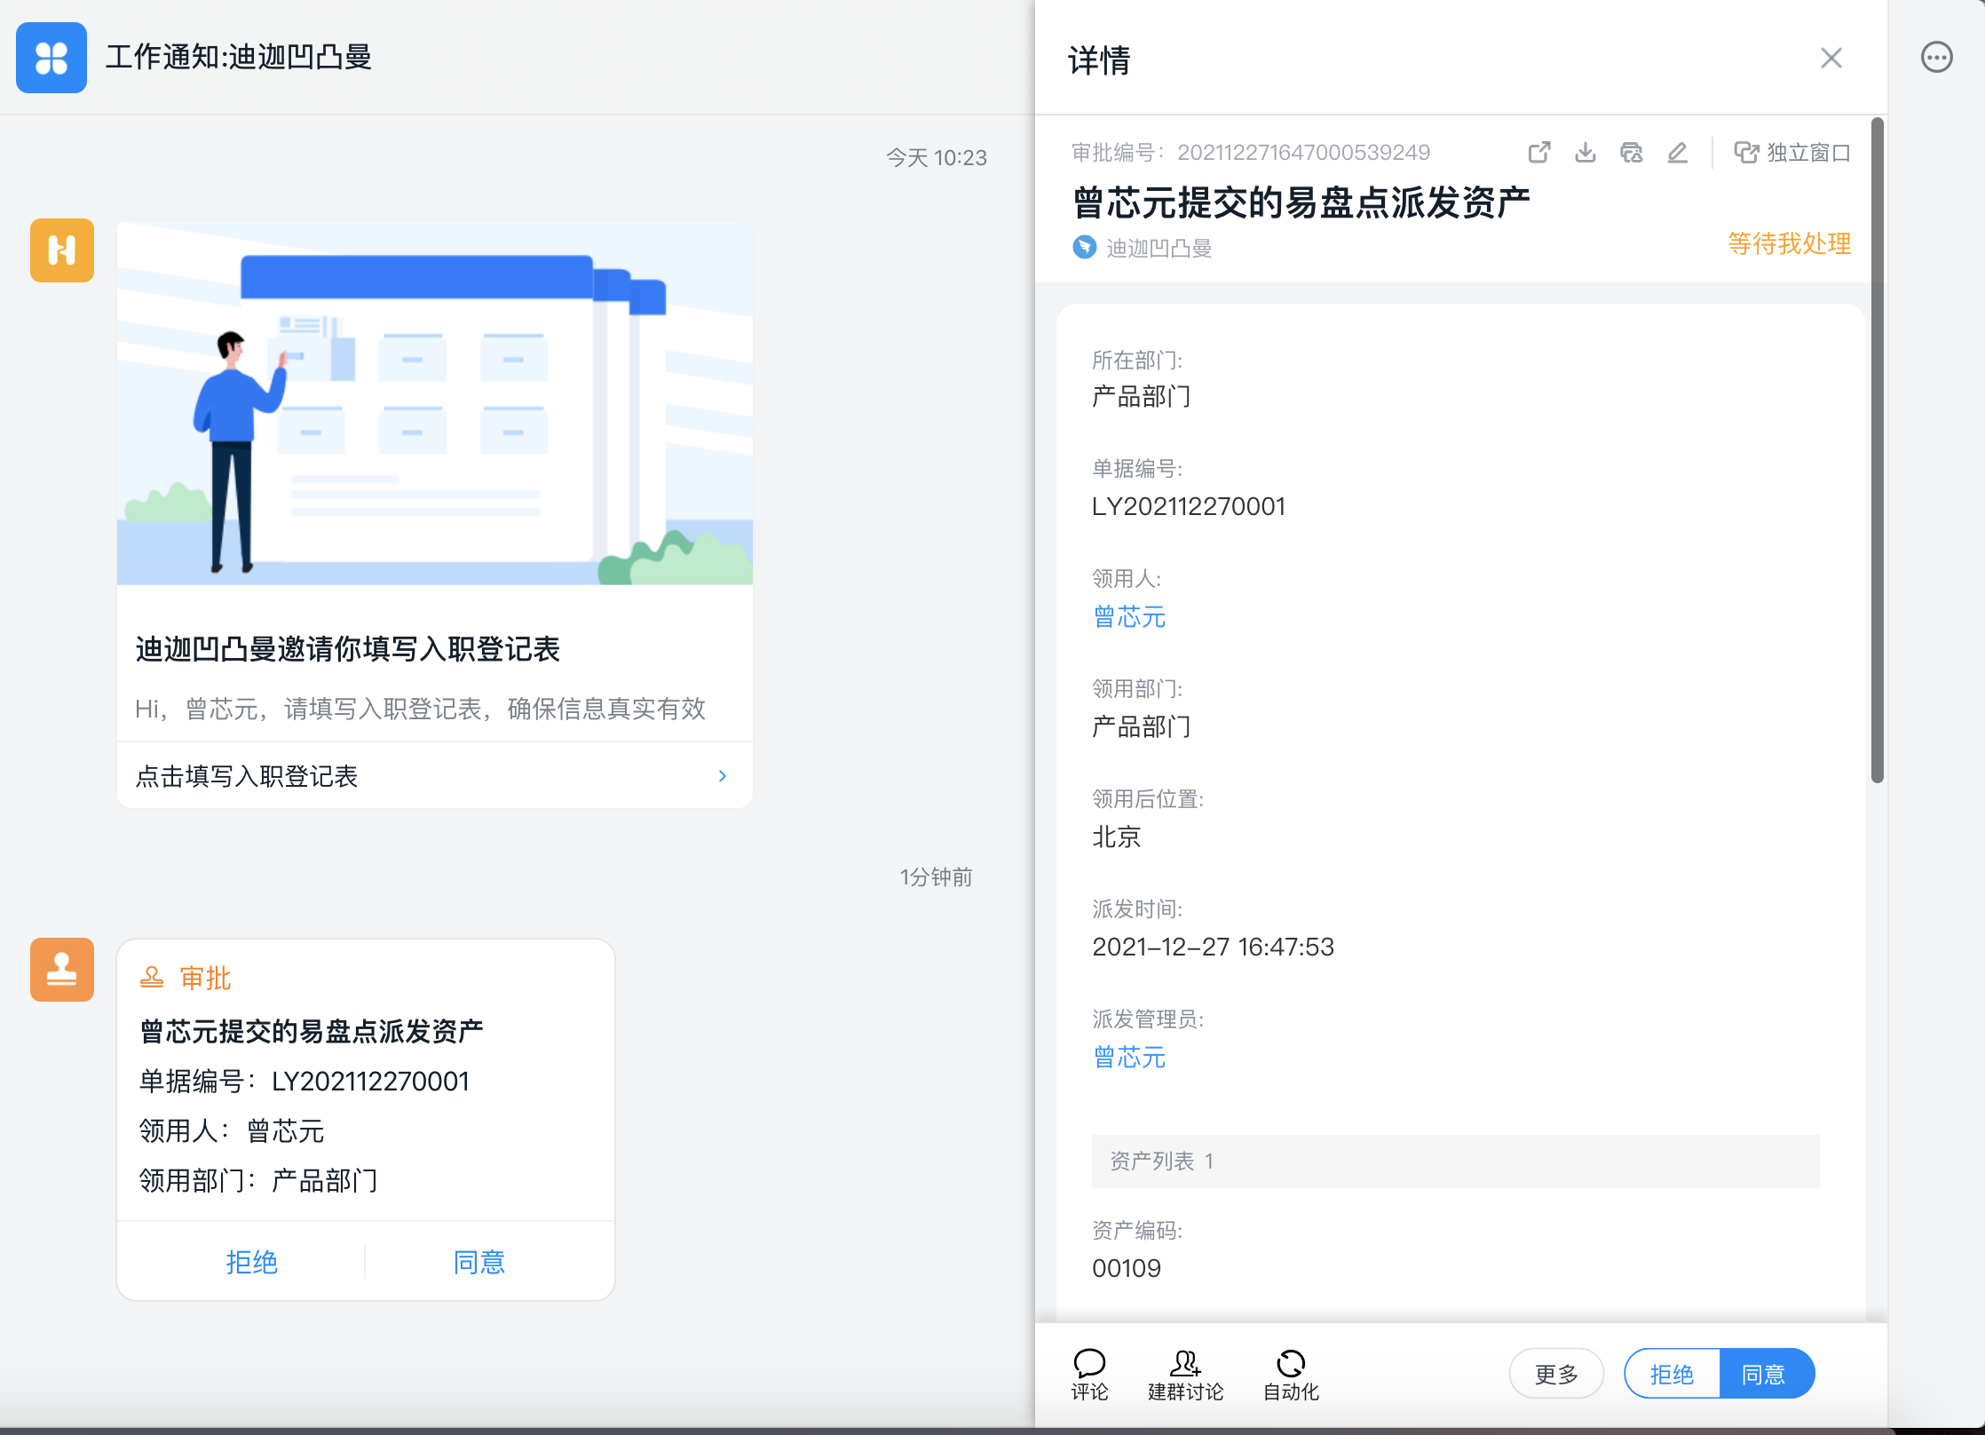This screenshot has width=1985, height=1435.
Task: Click the print icon in details header
Action: coord(1632,153)
